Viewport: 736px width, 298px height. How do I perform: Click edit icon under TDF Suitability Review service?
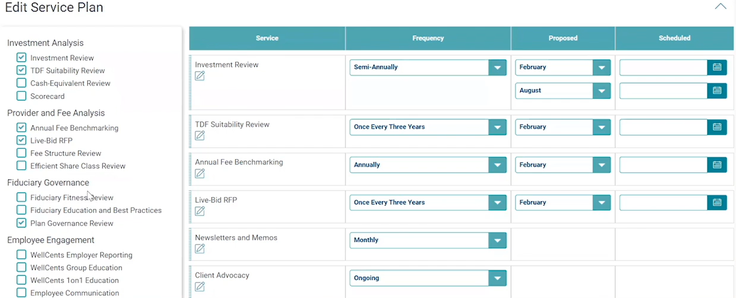[200, 135]
